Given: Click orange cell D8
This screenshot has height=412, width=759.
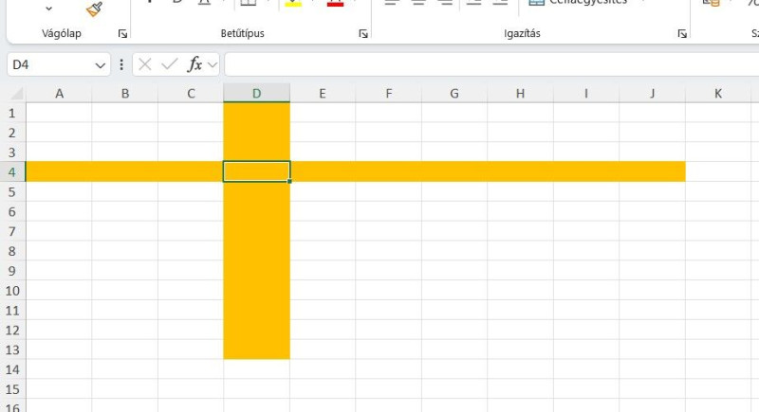Looking at the screenshot, I should coord(256,251).
